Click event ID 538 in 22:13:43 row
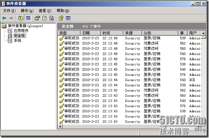 coord(182,111)
